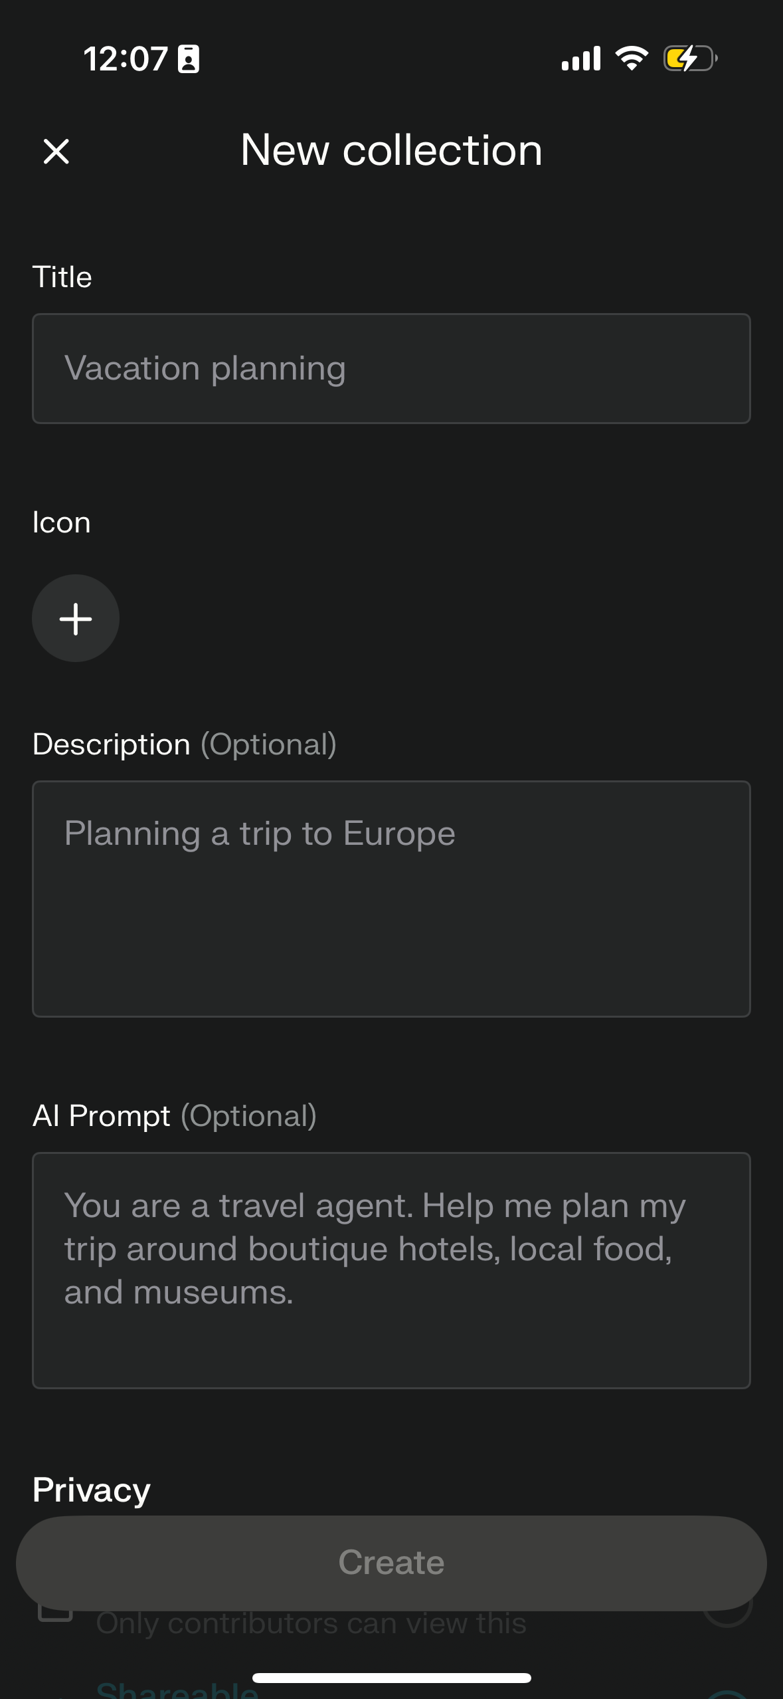
Task: Tap the private option icon under Privacy
Action: tap(55, 1615)
